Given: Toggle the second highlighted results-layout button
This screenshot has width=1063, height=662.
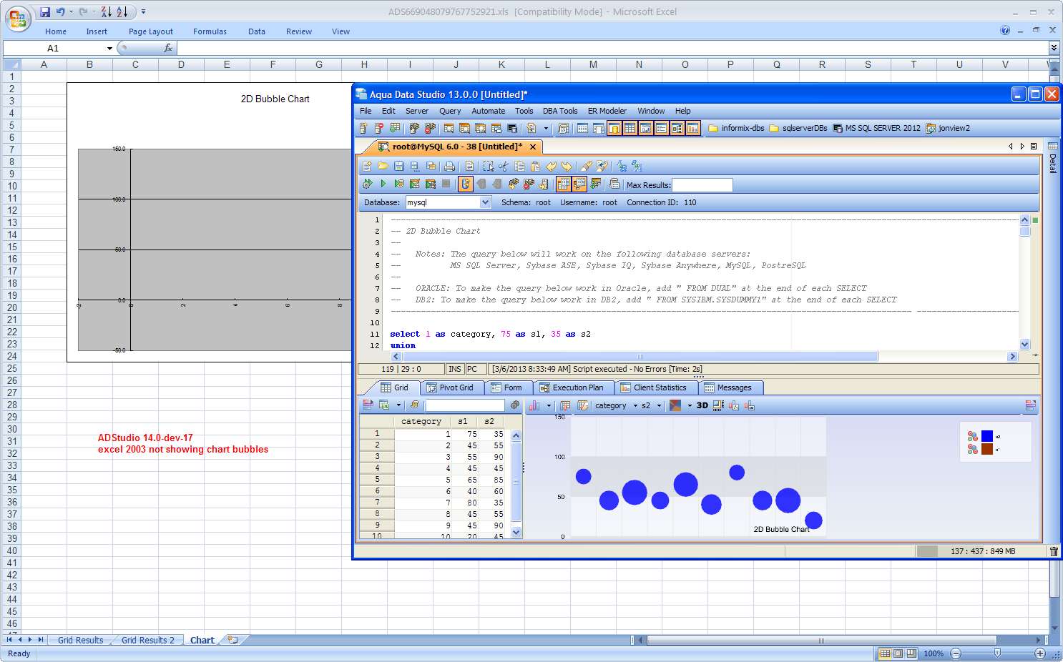Looking at the screenshot, I should point(579,184).
